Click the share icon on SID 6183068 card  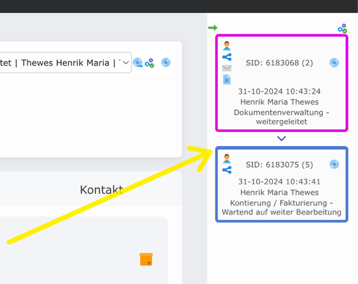pos(227,57)
